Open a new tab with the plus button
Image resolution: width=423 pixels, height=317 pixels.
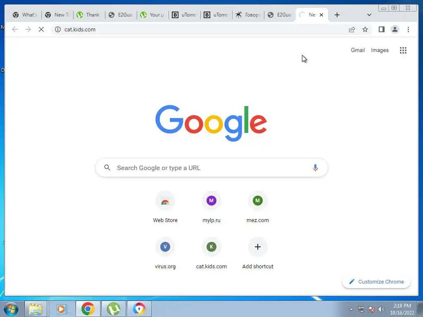click(337, 15)
